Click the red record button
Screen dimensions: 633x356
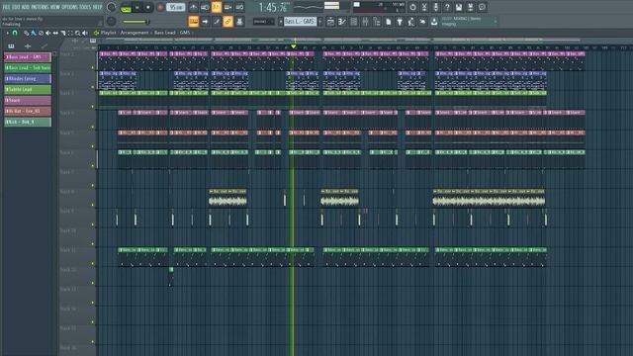point(160,7)
